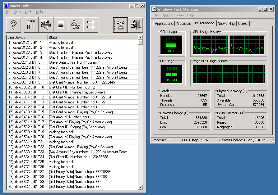The image size is (278, 195).
Task: Select row [5] Save Data to File Run Program
Action: pos(72,62)
